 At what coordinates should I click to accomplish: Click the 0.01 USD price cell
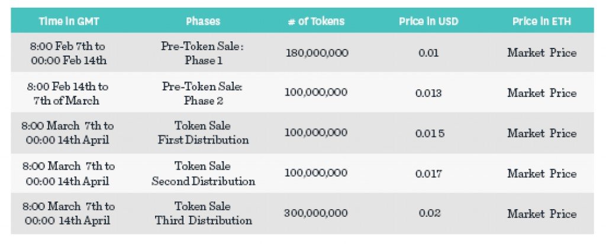(x=428, y=53)
